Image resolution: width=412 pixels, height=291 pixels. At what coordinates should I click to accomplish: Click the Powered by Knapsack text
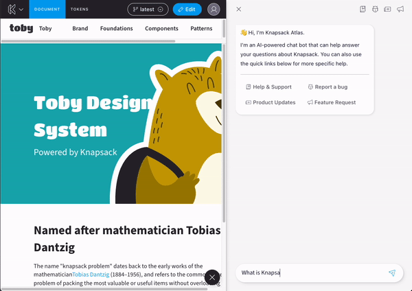pyautogui.click(x=76, y=152)
